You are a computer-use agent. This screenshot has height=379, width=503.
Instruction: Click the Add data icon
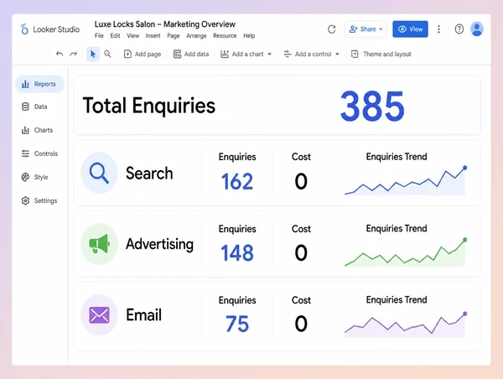(177, 55)
